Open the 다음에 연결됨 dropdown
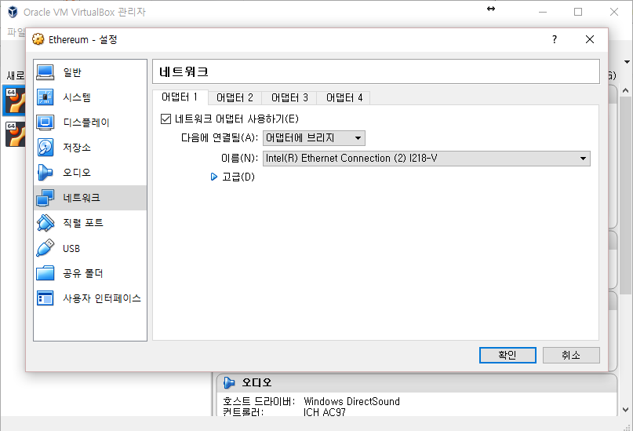633x431 pixels. click(x=314, y=138)
